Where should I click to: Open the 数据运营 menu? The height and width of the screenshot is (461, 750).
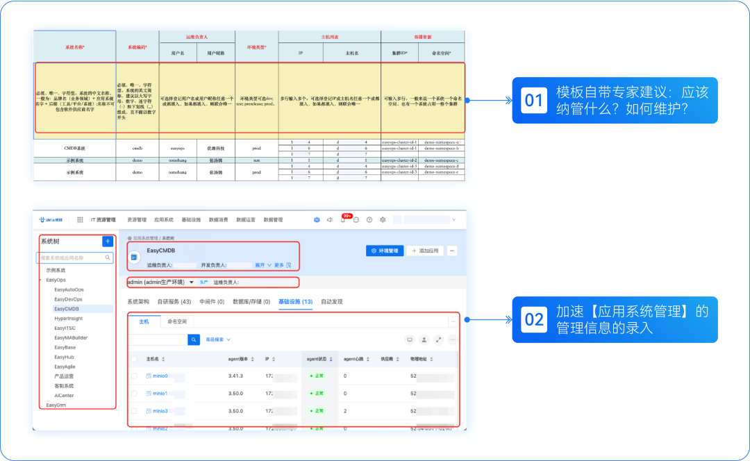(x=245, y=220)
